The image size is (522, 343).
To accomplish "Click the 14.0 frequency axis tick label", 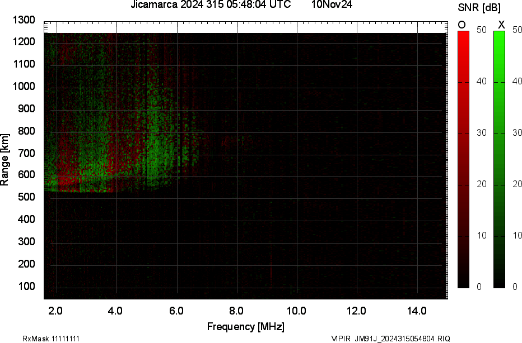I will 417,311.
